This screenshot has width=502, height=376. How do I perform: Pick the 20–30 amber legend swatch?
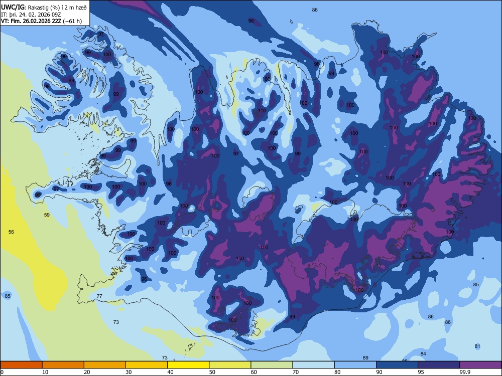[x=105, y=365]
